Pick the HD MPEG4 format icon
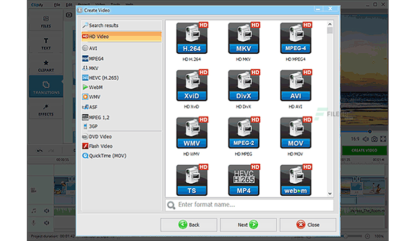 (x=296, y=38)
